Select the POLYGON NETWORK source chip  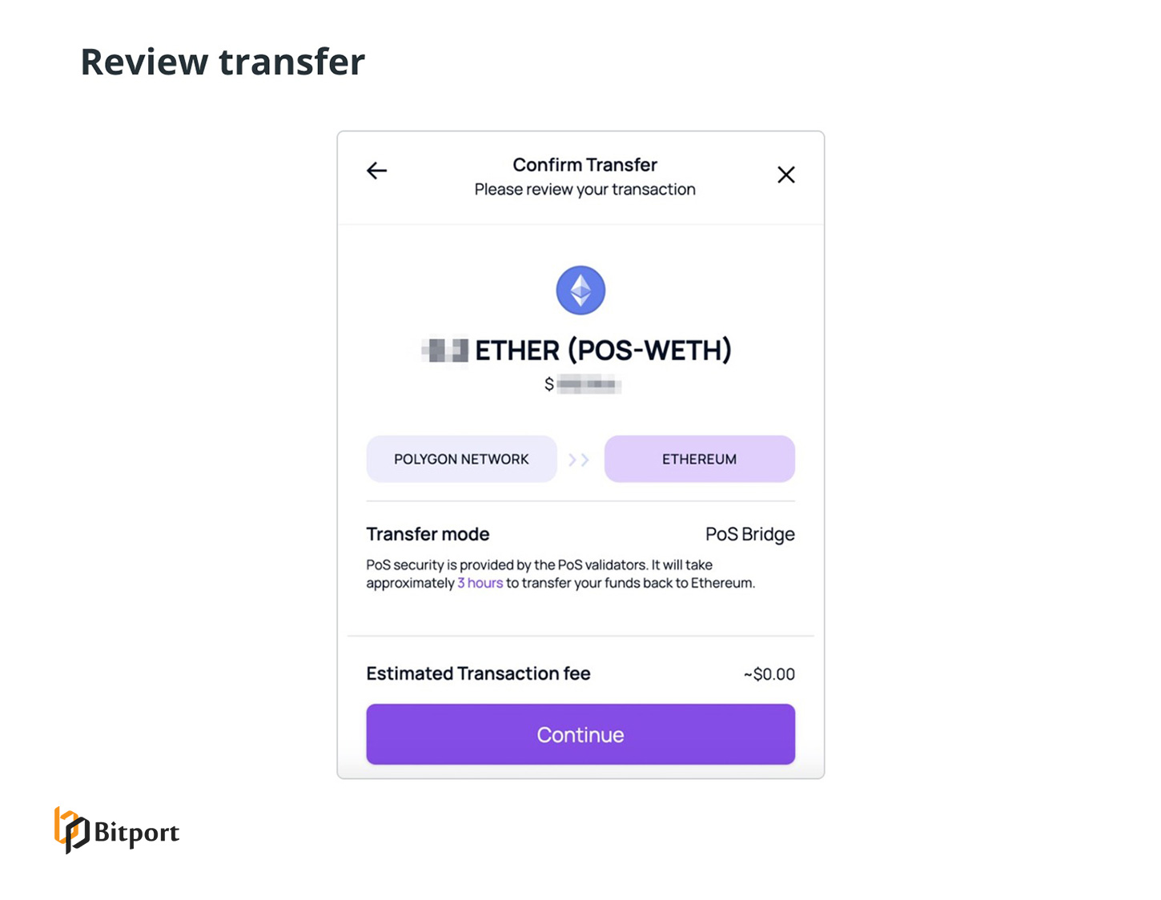pos(461,459)
